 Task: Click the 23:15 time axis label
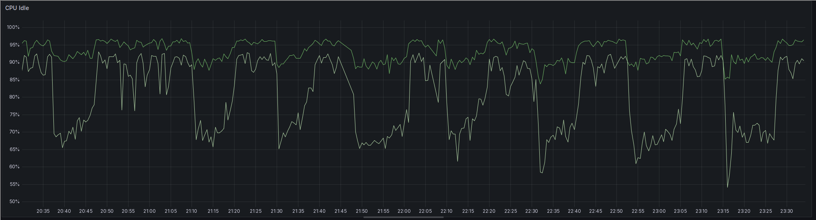723,211
